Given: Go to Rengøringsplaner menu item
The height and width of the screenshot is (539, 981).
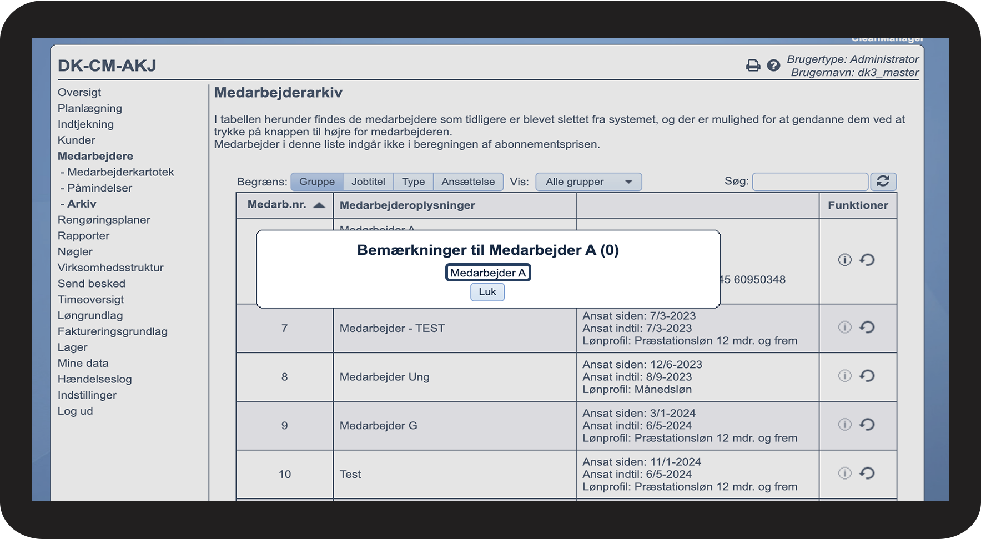Looking at the screenshot, I should click(104, 220).
